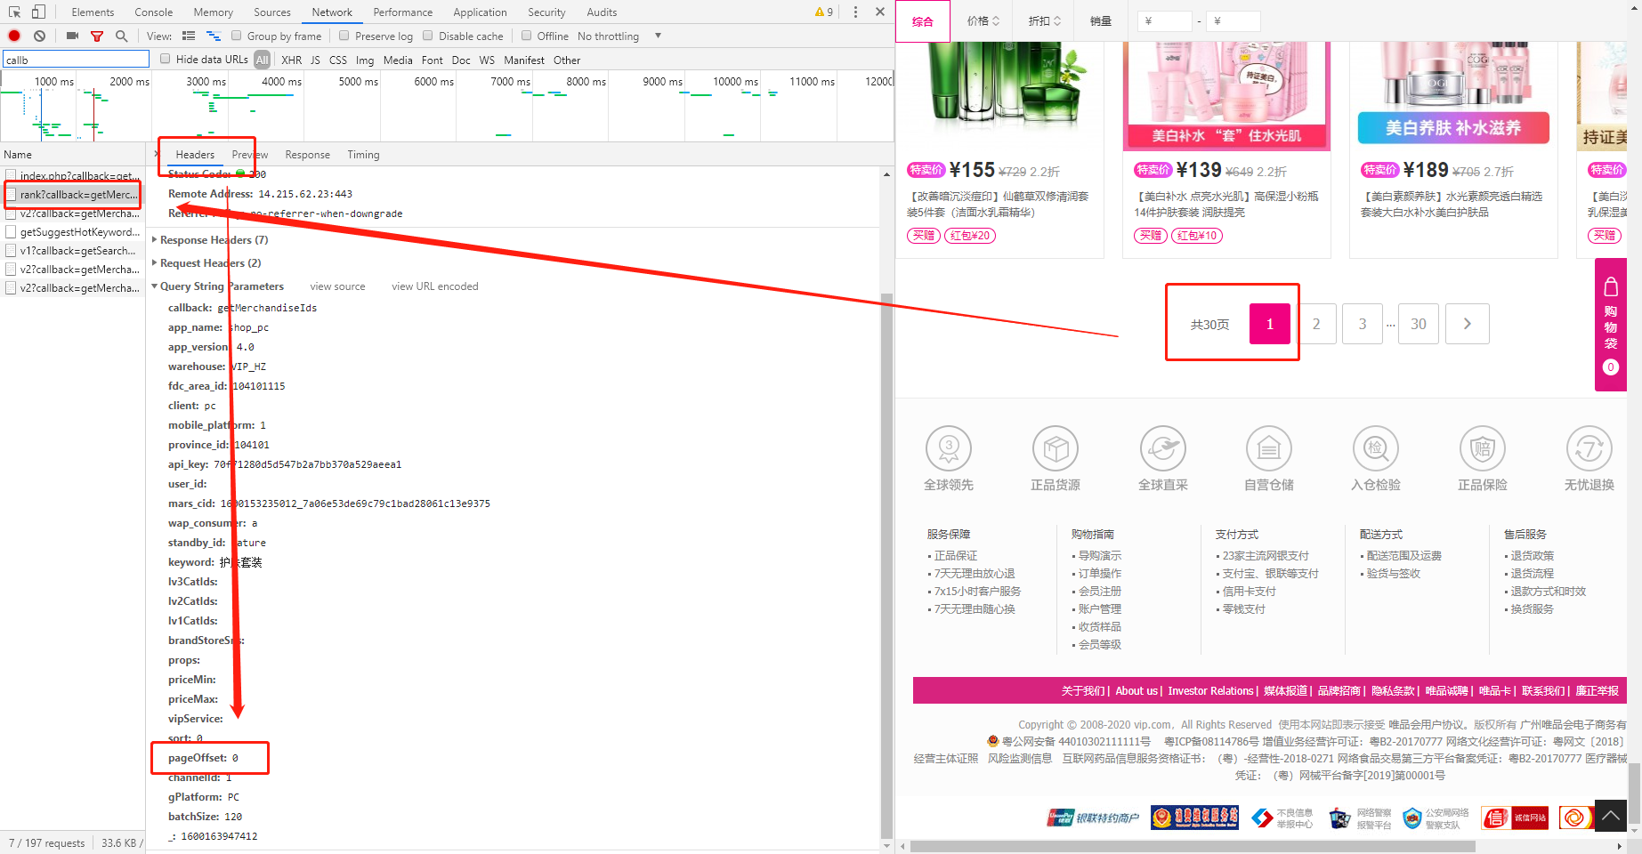The image size is (1642, 854).
Task: Open the Performance tab
Action: pos(403,12)
